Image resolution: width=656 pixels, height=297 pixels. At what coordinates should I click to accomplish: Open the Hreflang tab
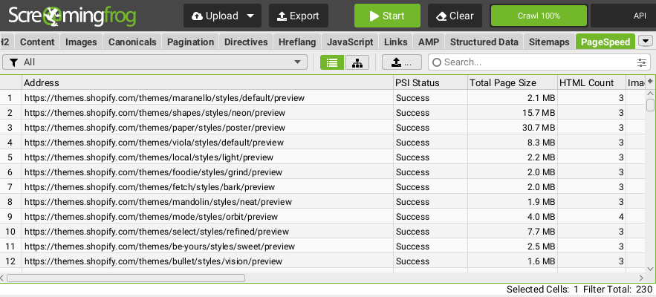[297, 42]
